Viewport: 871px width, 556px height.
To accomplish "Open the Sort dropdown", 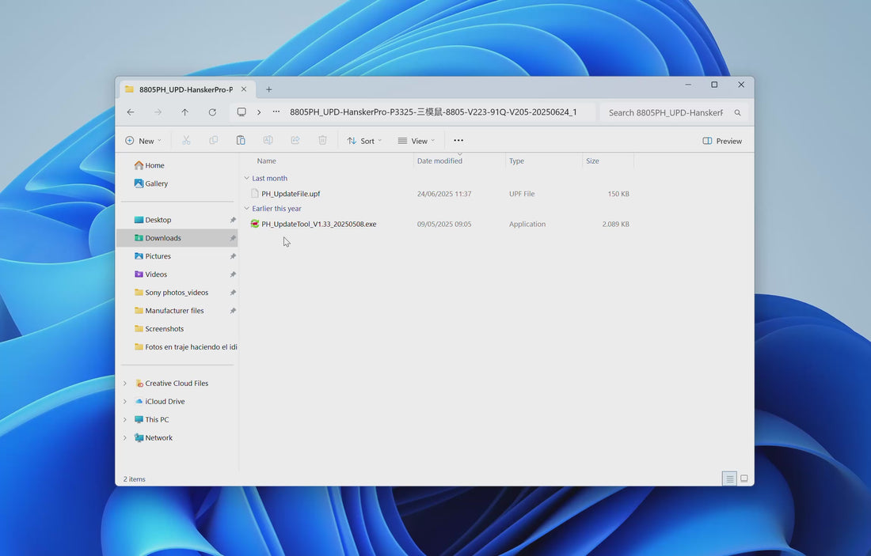I will (364, 141).
